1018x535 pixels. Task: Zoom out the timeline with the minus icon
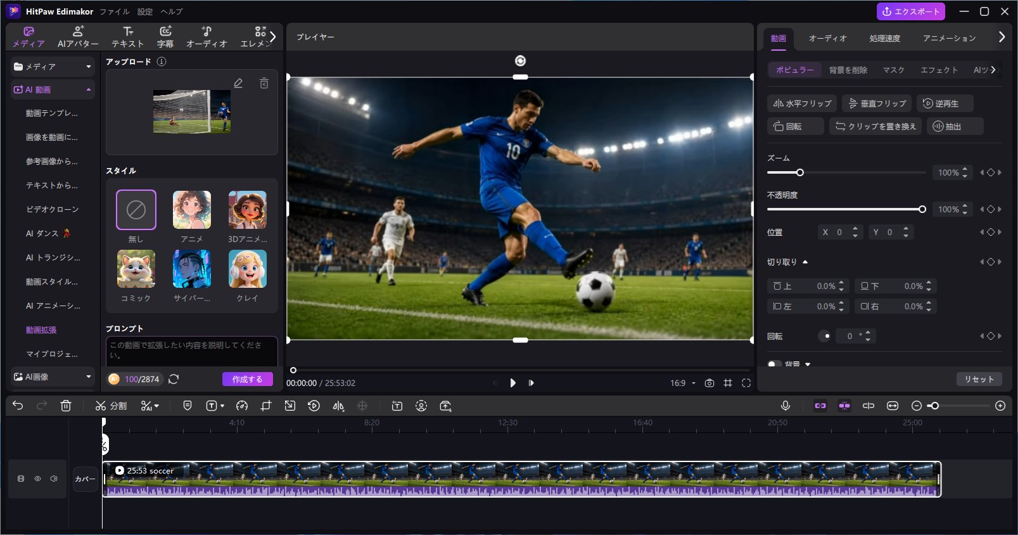click(x=917, y=406)
